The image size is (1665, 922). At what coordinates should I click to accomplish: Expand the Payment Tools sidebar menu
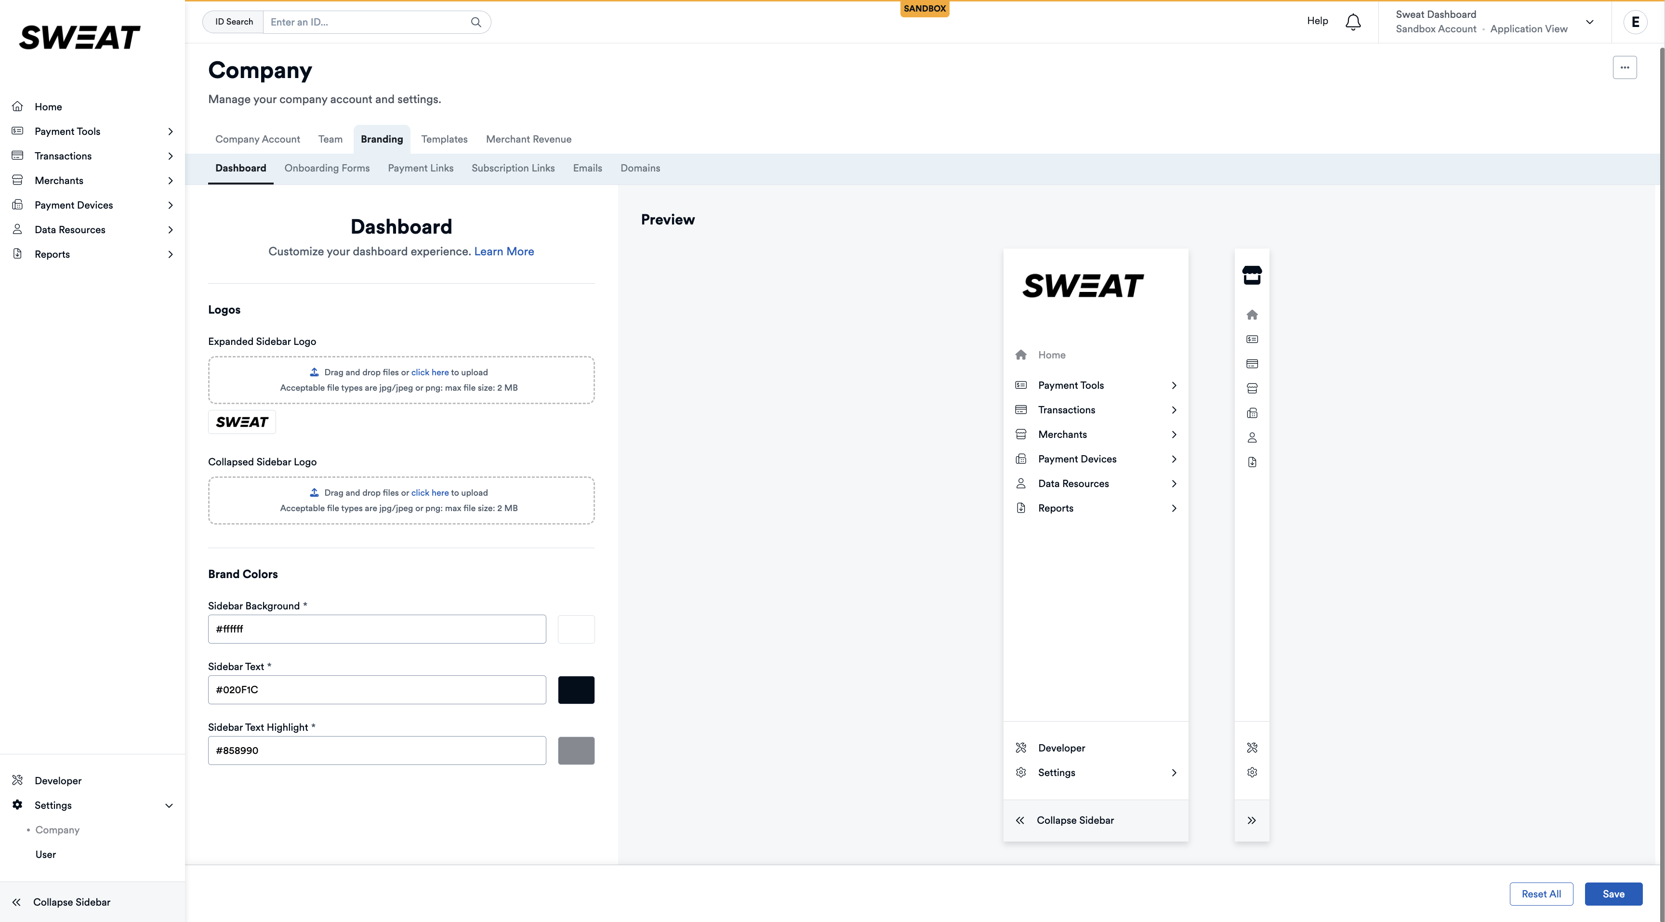[x=170, y=131]
